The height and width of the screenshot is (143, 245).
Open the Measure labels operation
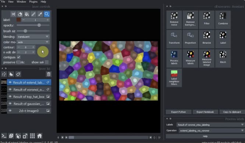(190, 58)
